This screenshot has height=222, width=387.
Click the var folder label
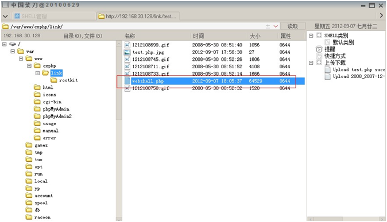coord(30,52)
